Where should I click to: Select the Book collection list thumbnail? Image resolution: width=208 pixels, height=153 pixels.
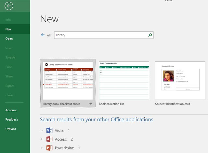pyautogui.click(x=124, y=80)
